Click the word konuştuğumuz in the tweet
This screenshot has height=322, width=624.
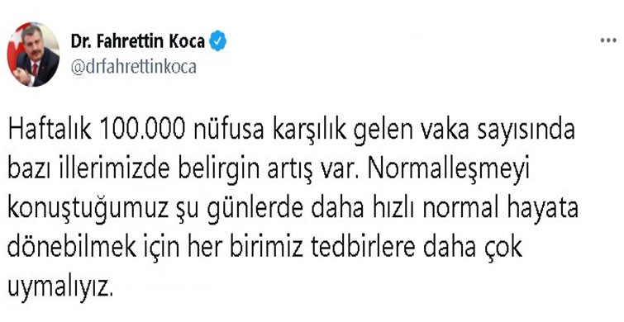(88, 211)
